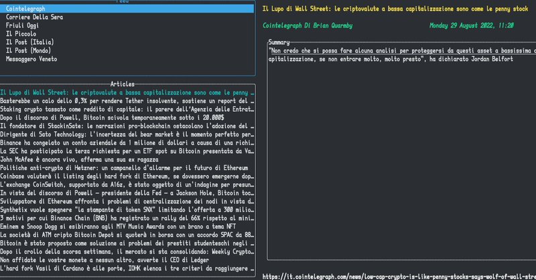Click the Summary panel label
The width and height of the screenshot is (536, 280).
pos(279,42)
